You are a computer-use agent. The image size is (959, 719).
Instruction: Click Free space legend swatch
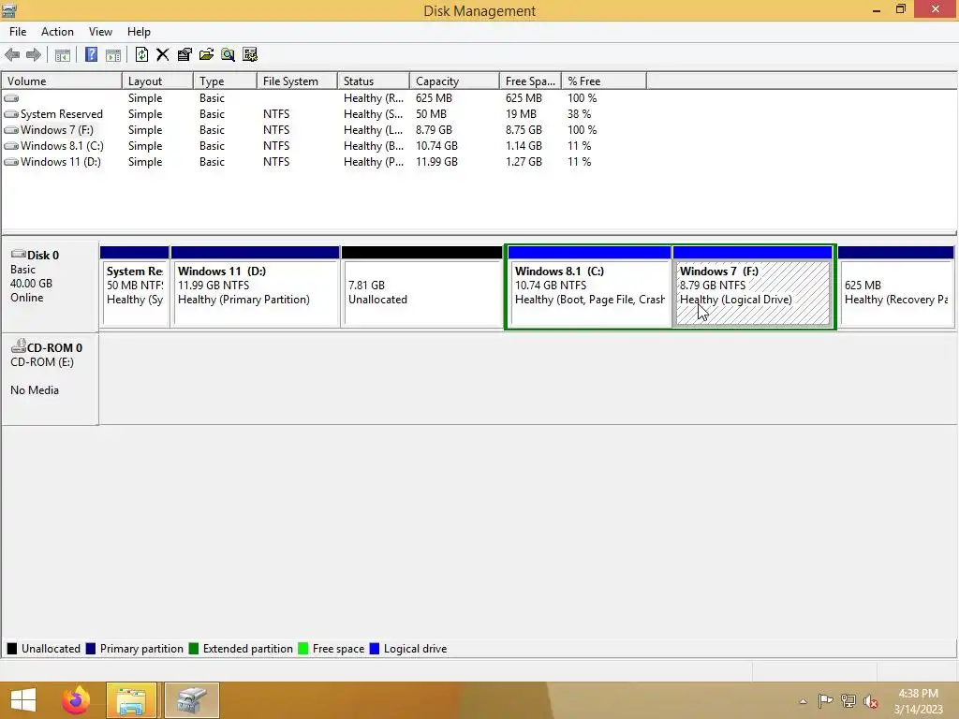[x=302, y=649]
